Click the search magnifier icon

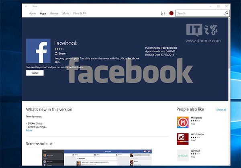[226, 13]
